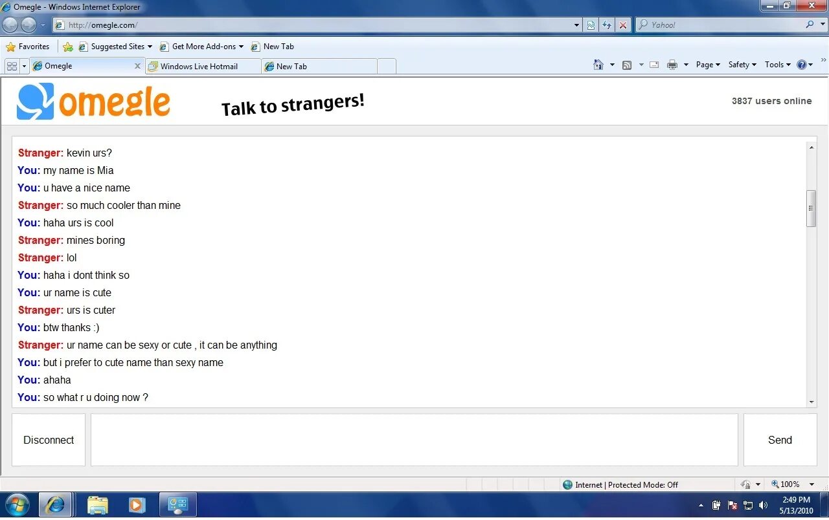Click the chat window scrollbar
Screen dimensions: 829x520
(x=811, y=207)
